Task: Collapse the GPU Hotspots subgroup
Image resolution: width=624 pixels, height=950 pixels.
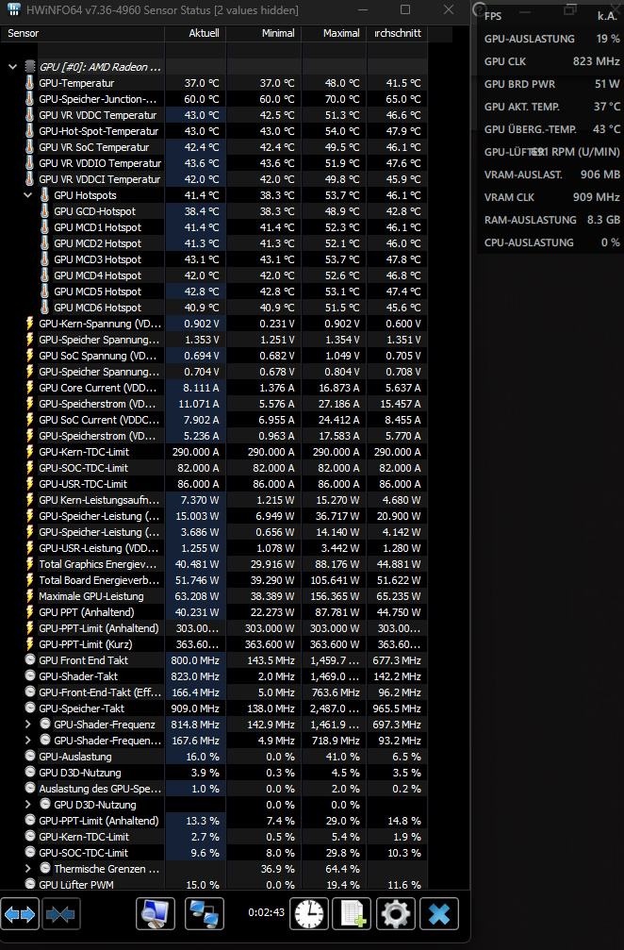Action: pos(27,195)
